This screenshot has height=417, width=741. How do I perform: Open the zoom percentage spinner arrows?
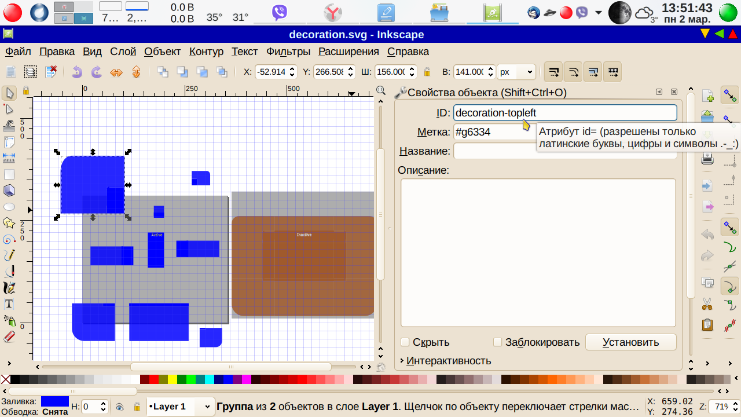tap(733, 407)
